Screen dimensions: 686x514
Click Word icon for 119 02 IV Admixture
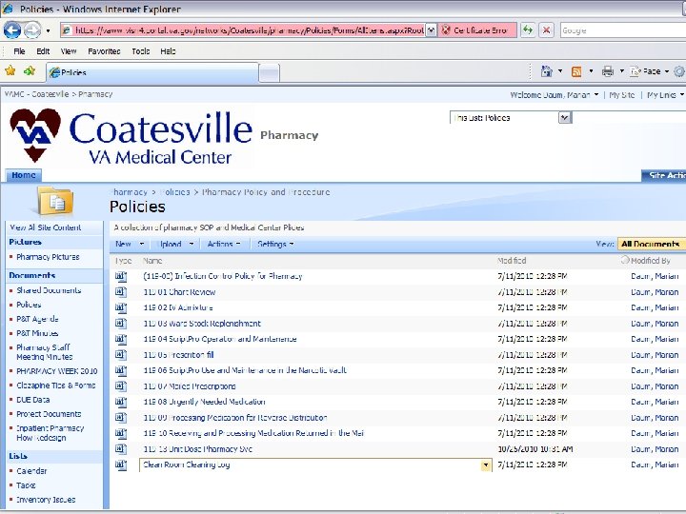click(x=121, y=307)
